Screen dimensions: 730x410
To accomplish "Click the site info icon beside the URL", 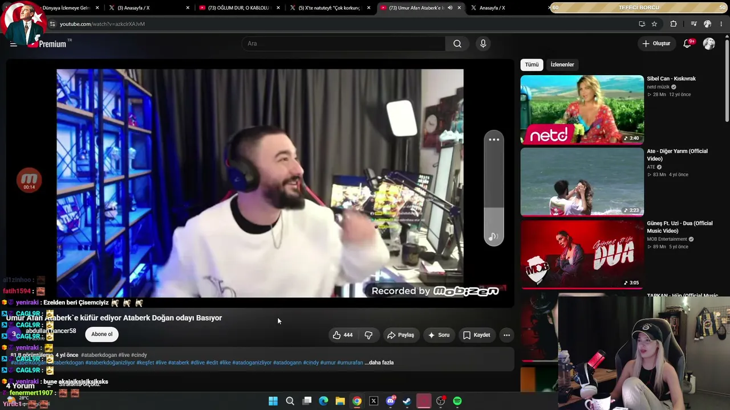I will point(52,24).
